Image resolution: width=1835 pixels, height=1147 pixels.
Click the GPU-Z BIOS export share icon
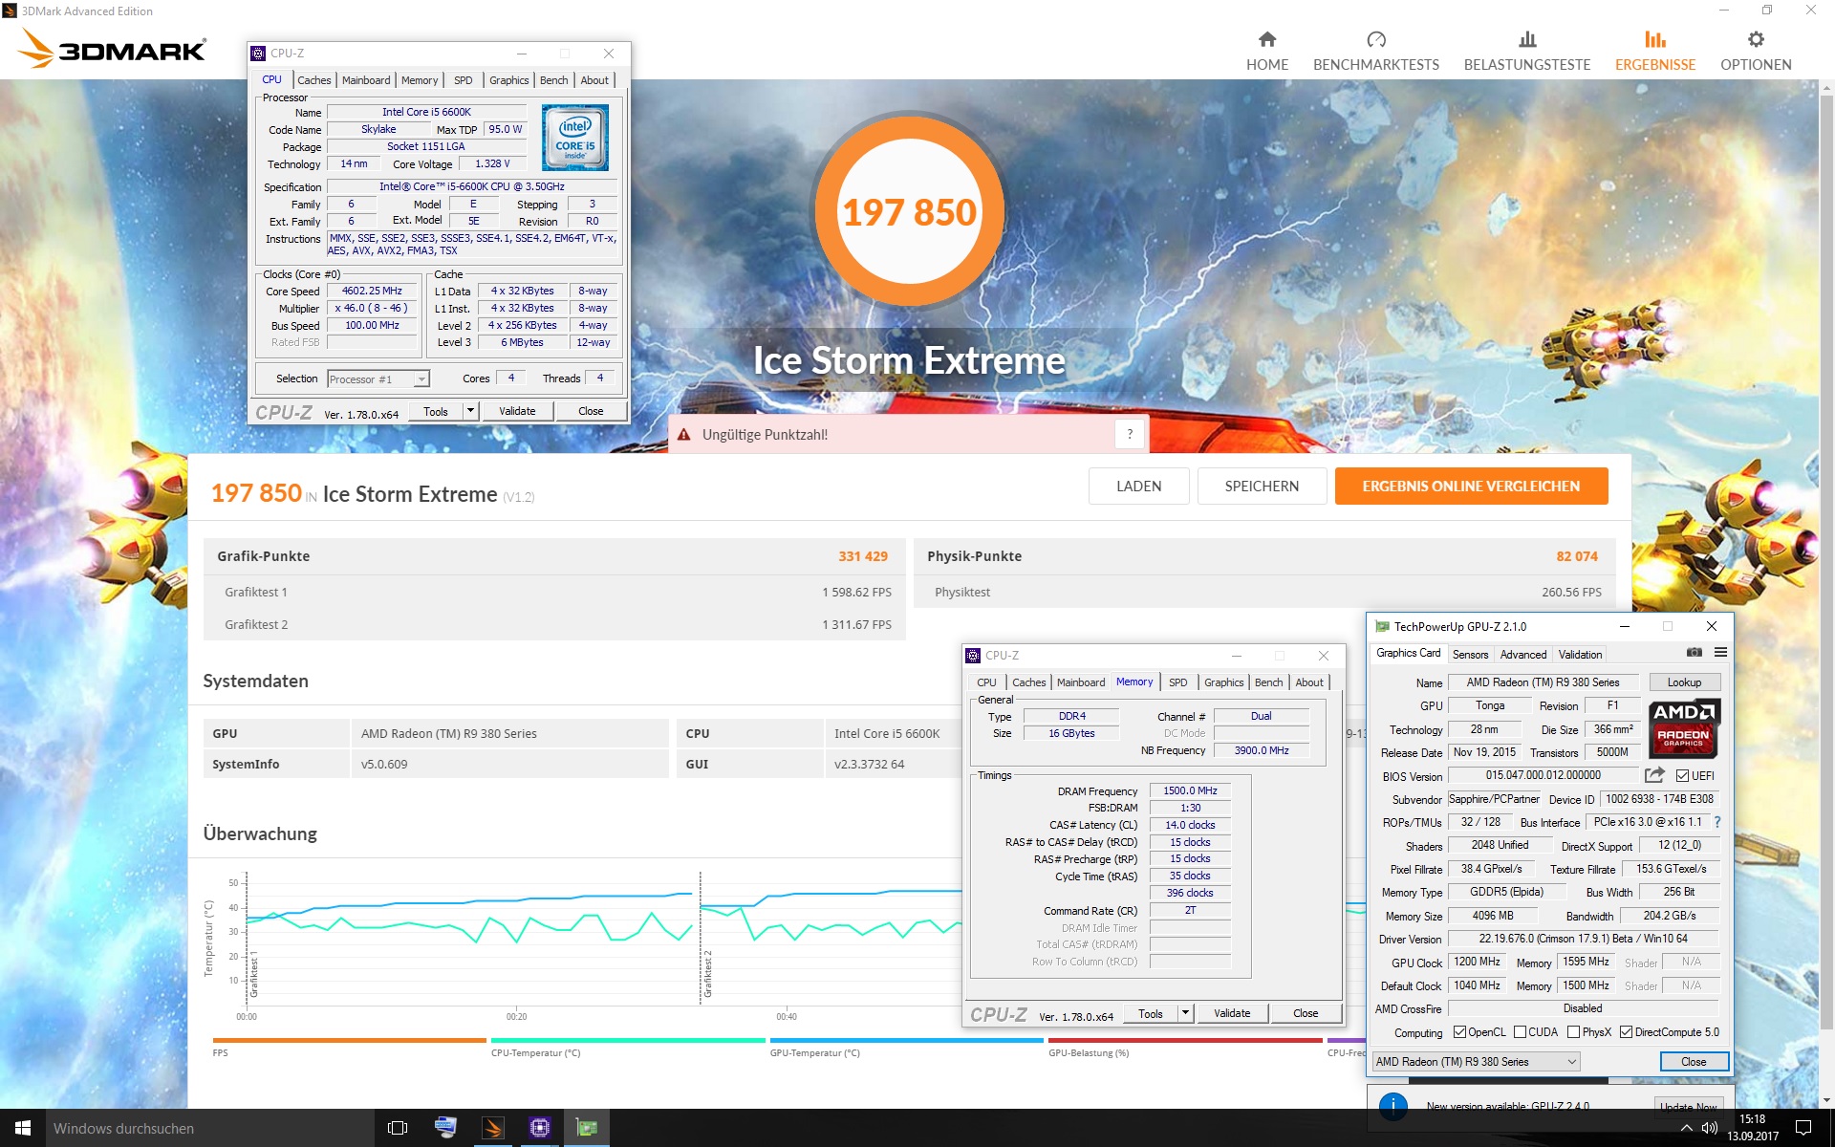(1654, 775)
